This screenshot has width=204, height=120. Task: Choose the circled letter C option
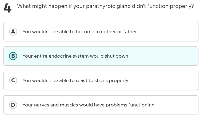13,80
